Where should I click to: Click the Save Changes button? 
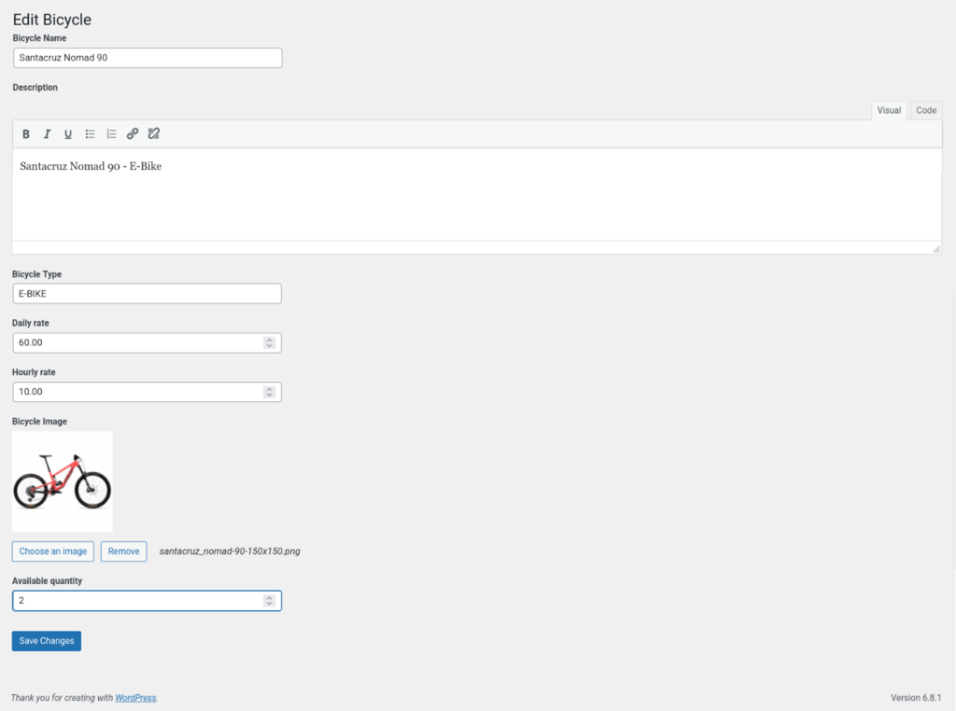pyautogui.click(x=47, y=641)
